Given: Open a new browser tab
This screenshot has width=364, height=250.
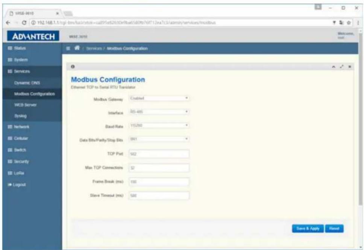Looking at the screenshot, I should 68,14.
